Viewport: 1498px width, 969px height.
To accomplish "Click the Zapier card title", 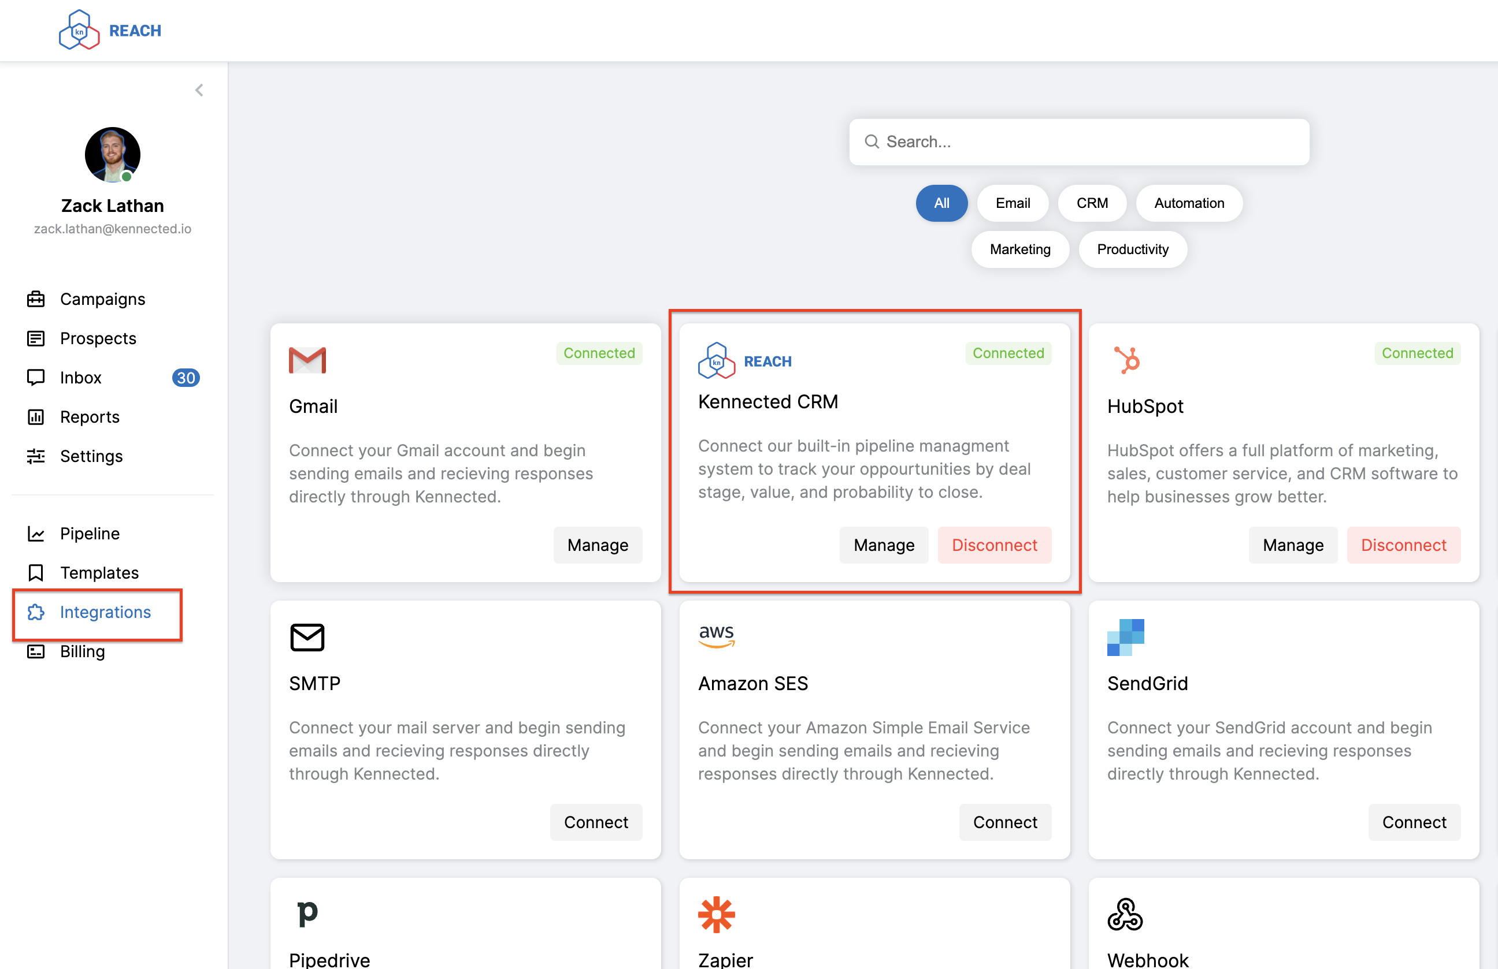I will [x=725, y=960].
